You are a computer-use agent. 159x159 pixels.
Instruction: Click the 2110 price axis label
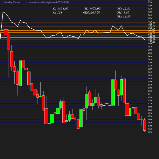(x=150, y=78)
